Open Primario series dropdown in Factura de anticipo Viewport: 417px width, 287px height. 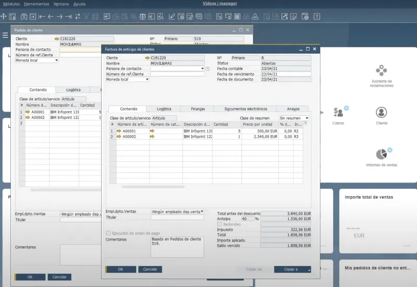click(245, 58)
